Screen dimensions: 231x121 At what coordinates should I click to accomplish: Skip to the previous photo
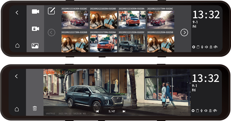pyautogui.click(x=97, y=111)
